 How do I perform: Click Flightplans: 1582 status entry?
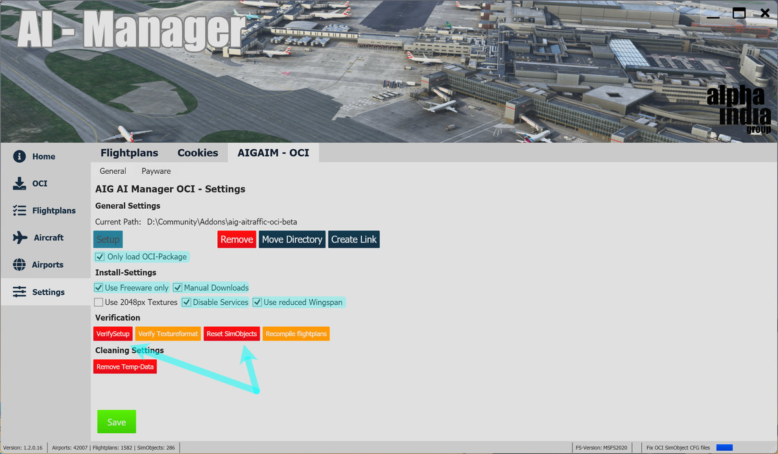(113, 448)
